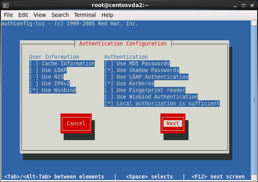Image resolution: width=258 pixels, height=182 pixels.
Task: Click the Cancel button
Action: (x=76, y=123)
